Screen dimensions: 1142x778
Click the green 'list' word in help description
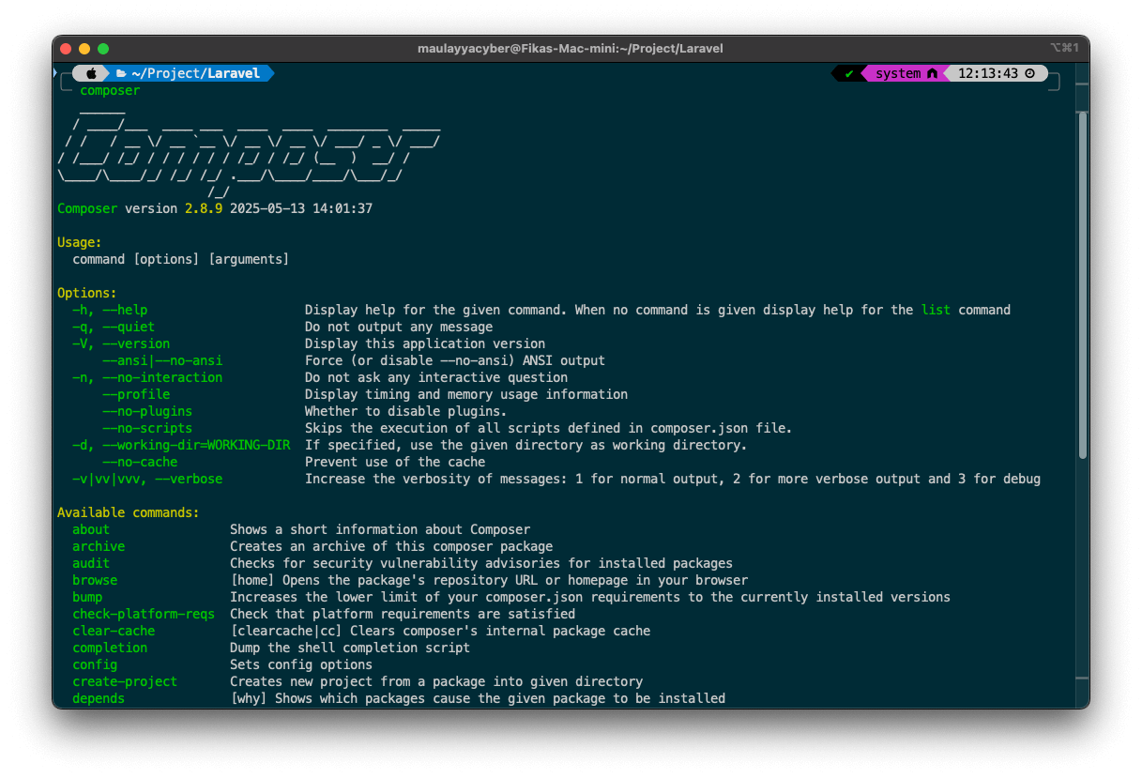click(936, 310)
